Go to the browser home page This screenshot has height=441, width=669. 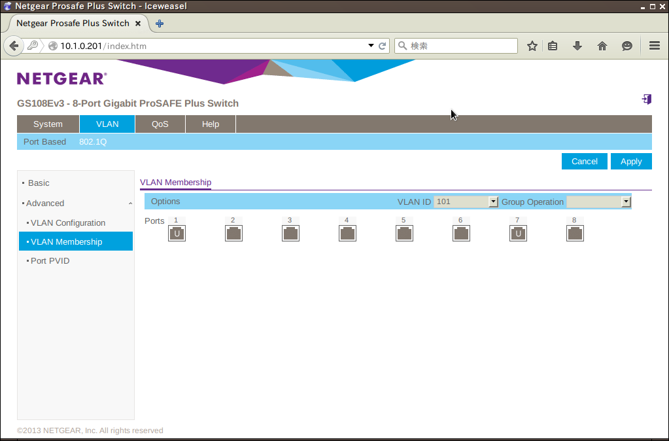click(x=602, y=46)
